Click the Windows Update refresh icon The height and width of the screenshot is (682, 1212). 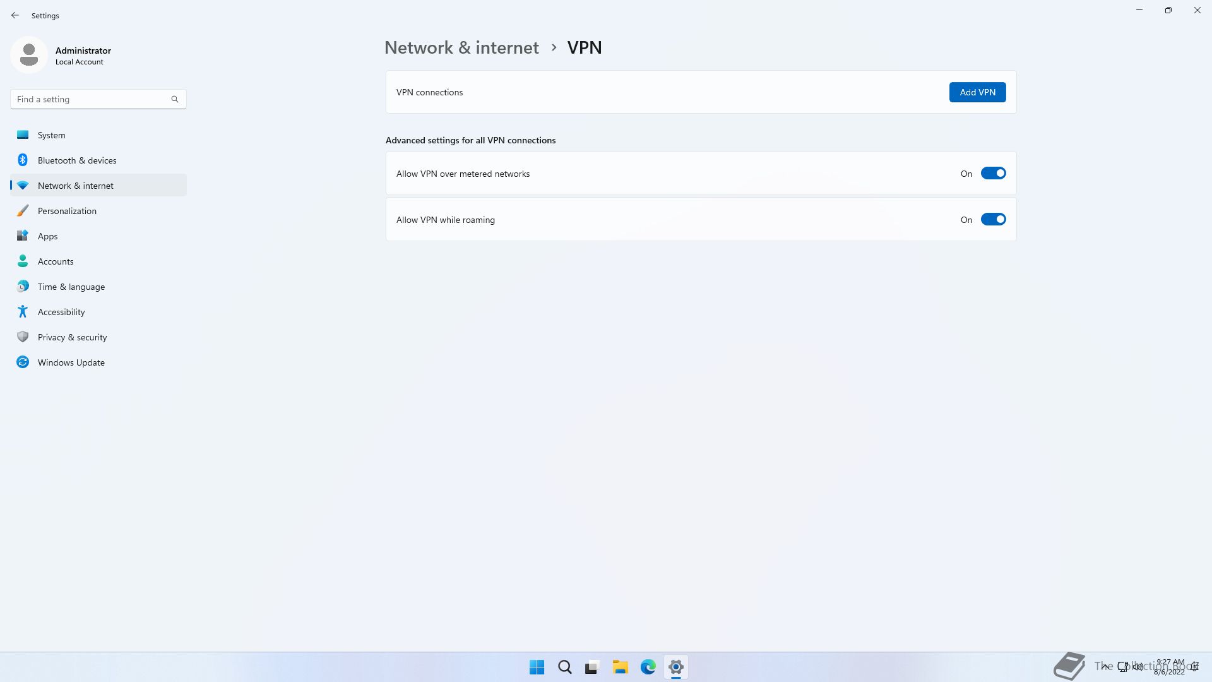pyautogui.click(x=23, y=362)
